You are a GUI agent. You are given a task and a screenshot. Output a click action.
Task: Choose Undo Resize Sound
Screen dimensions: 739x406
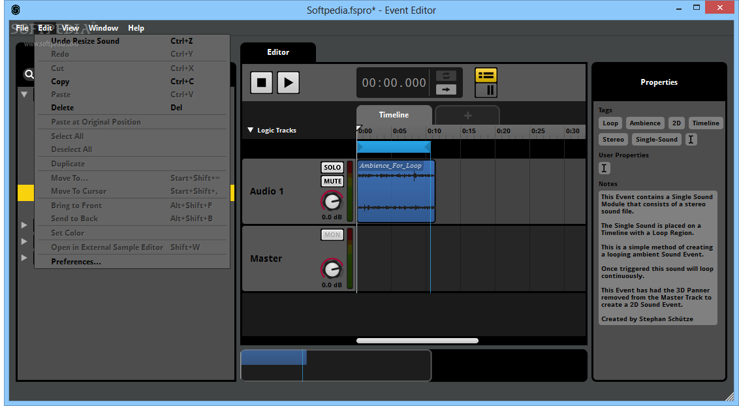(x=132, y=41)
